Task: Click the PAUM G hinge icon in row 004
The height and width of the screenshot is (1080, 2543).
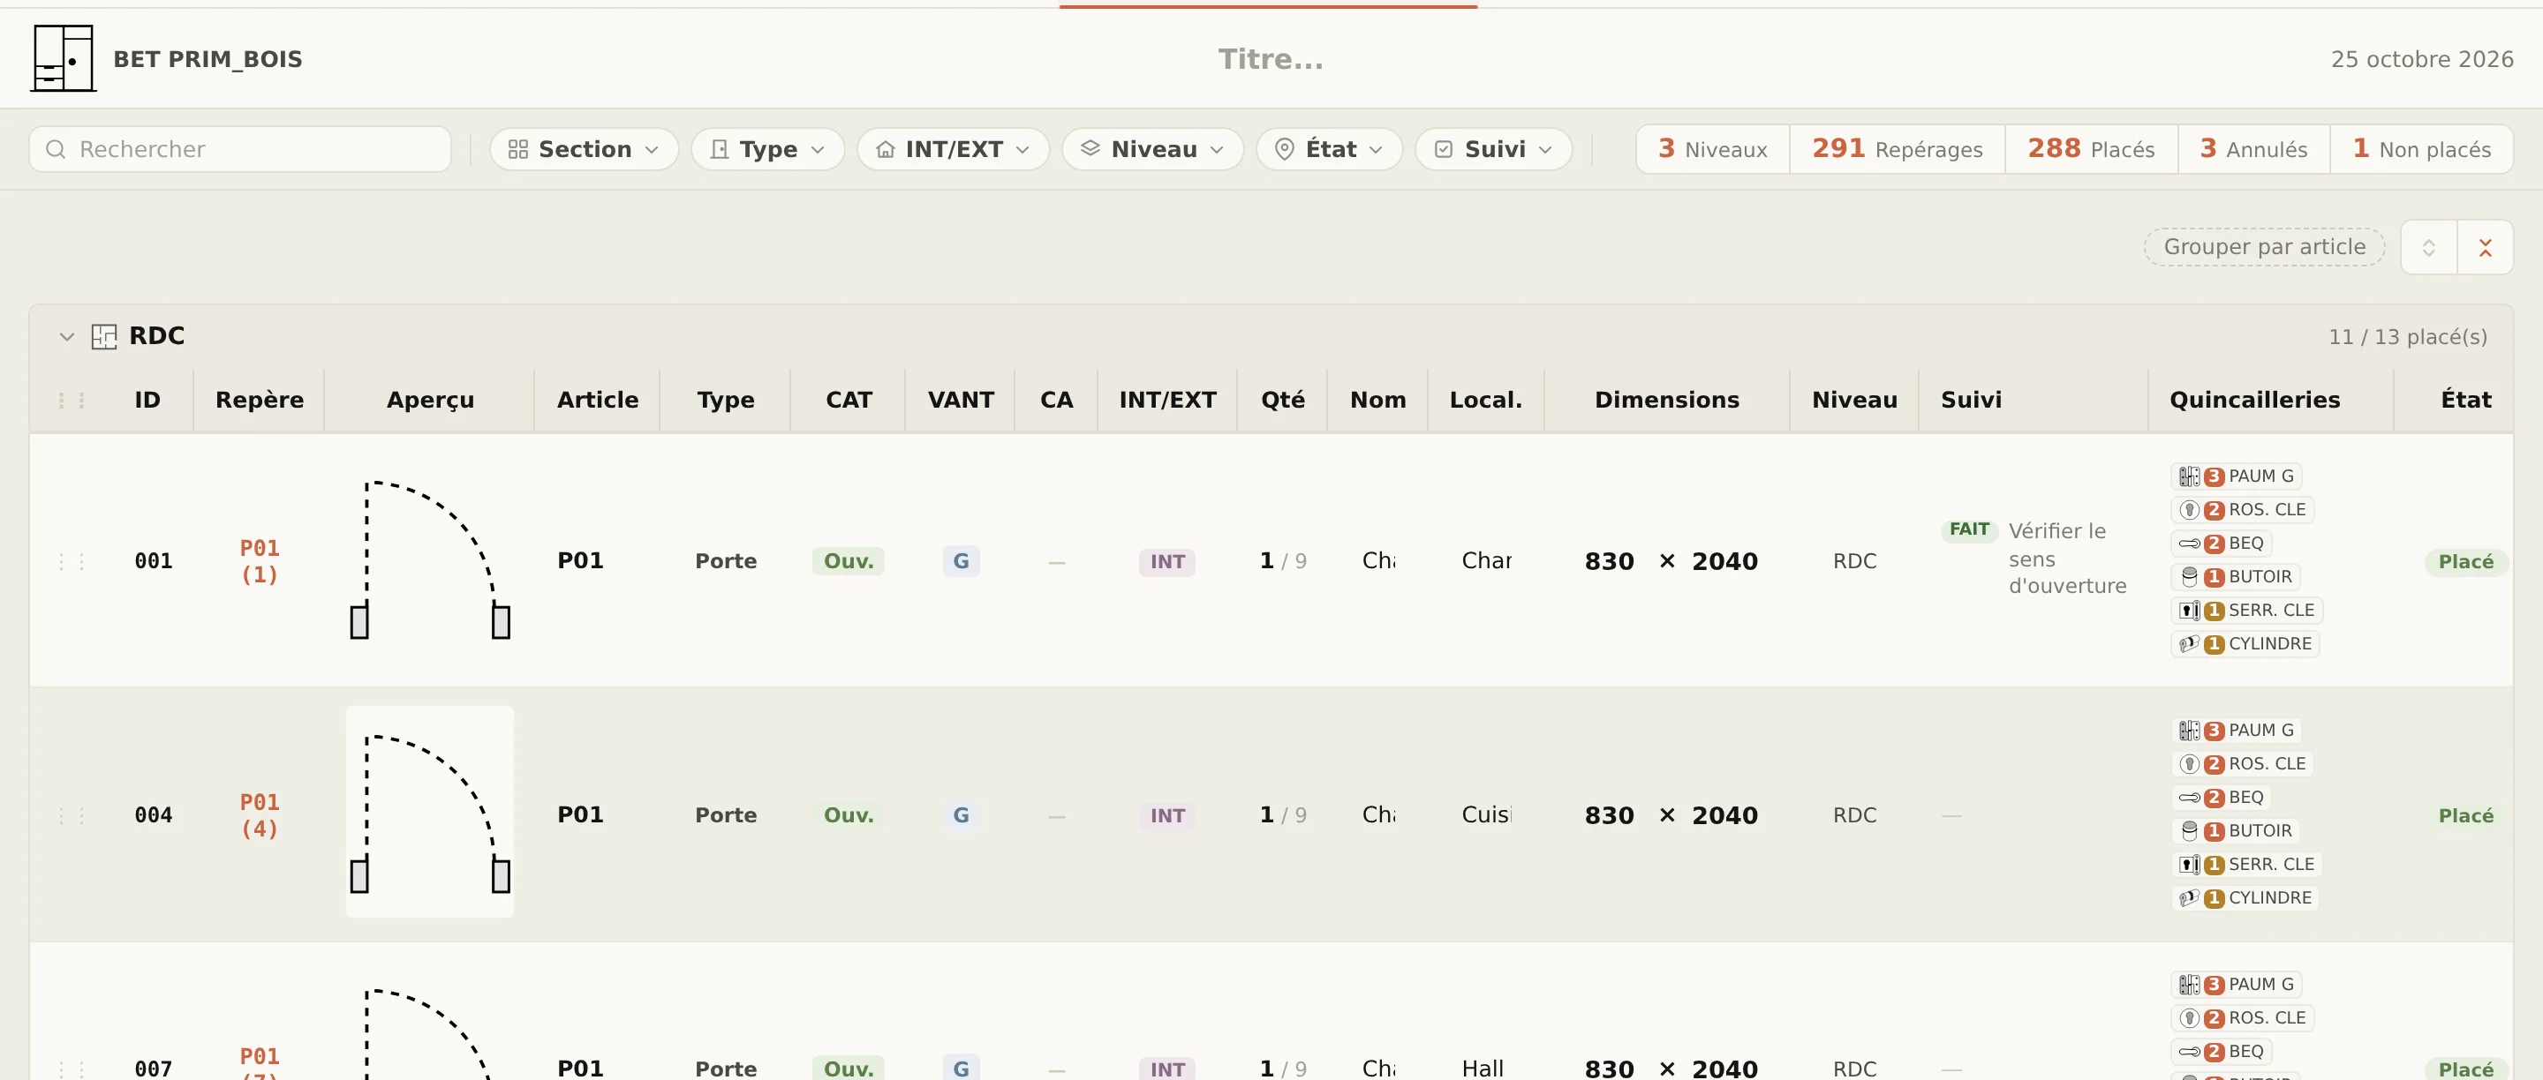Action: pos(2189,731)
